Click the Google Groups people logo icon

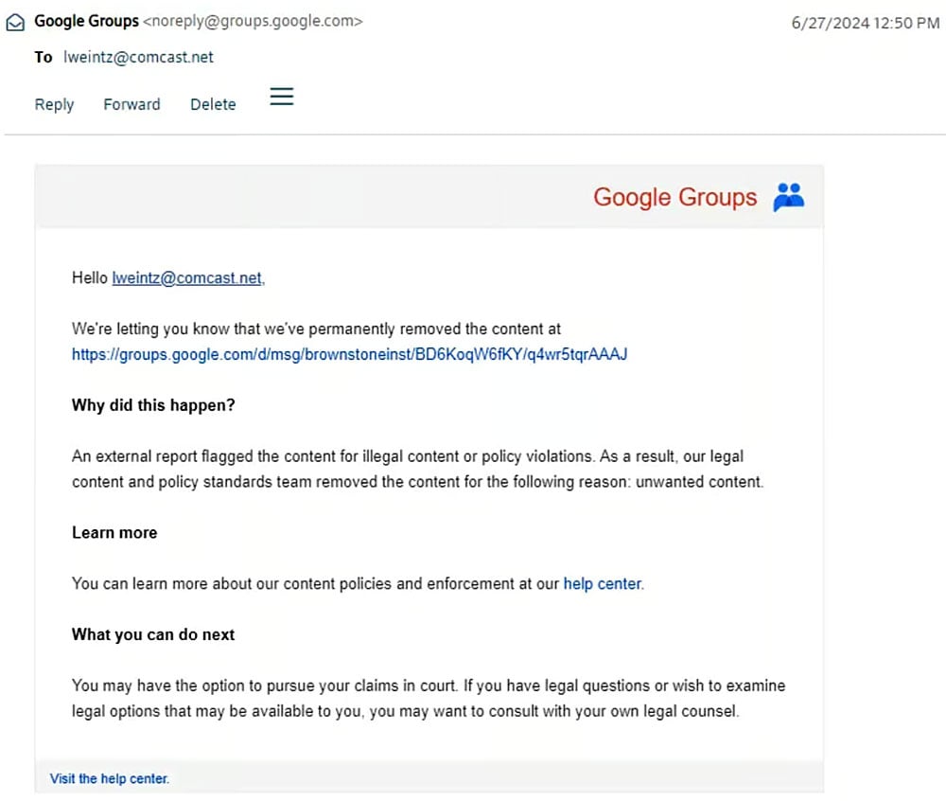click(789, 197)
